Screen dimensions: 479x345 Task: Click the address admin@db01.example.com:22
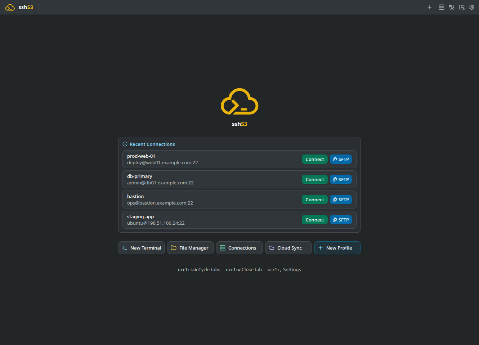(160, 183)
